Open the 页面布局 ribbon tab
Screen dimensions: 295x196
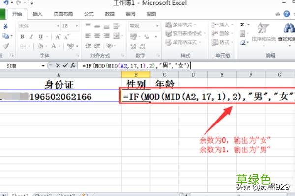[x=63, y=14]
